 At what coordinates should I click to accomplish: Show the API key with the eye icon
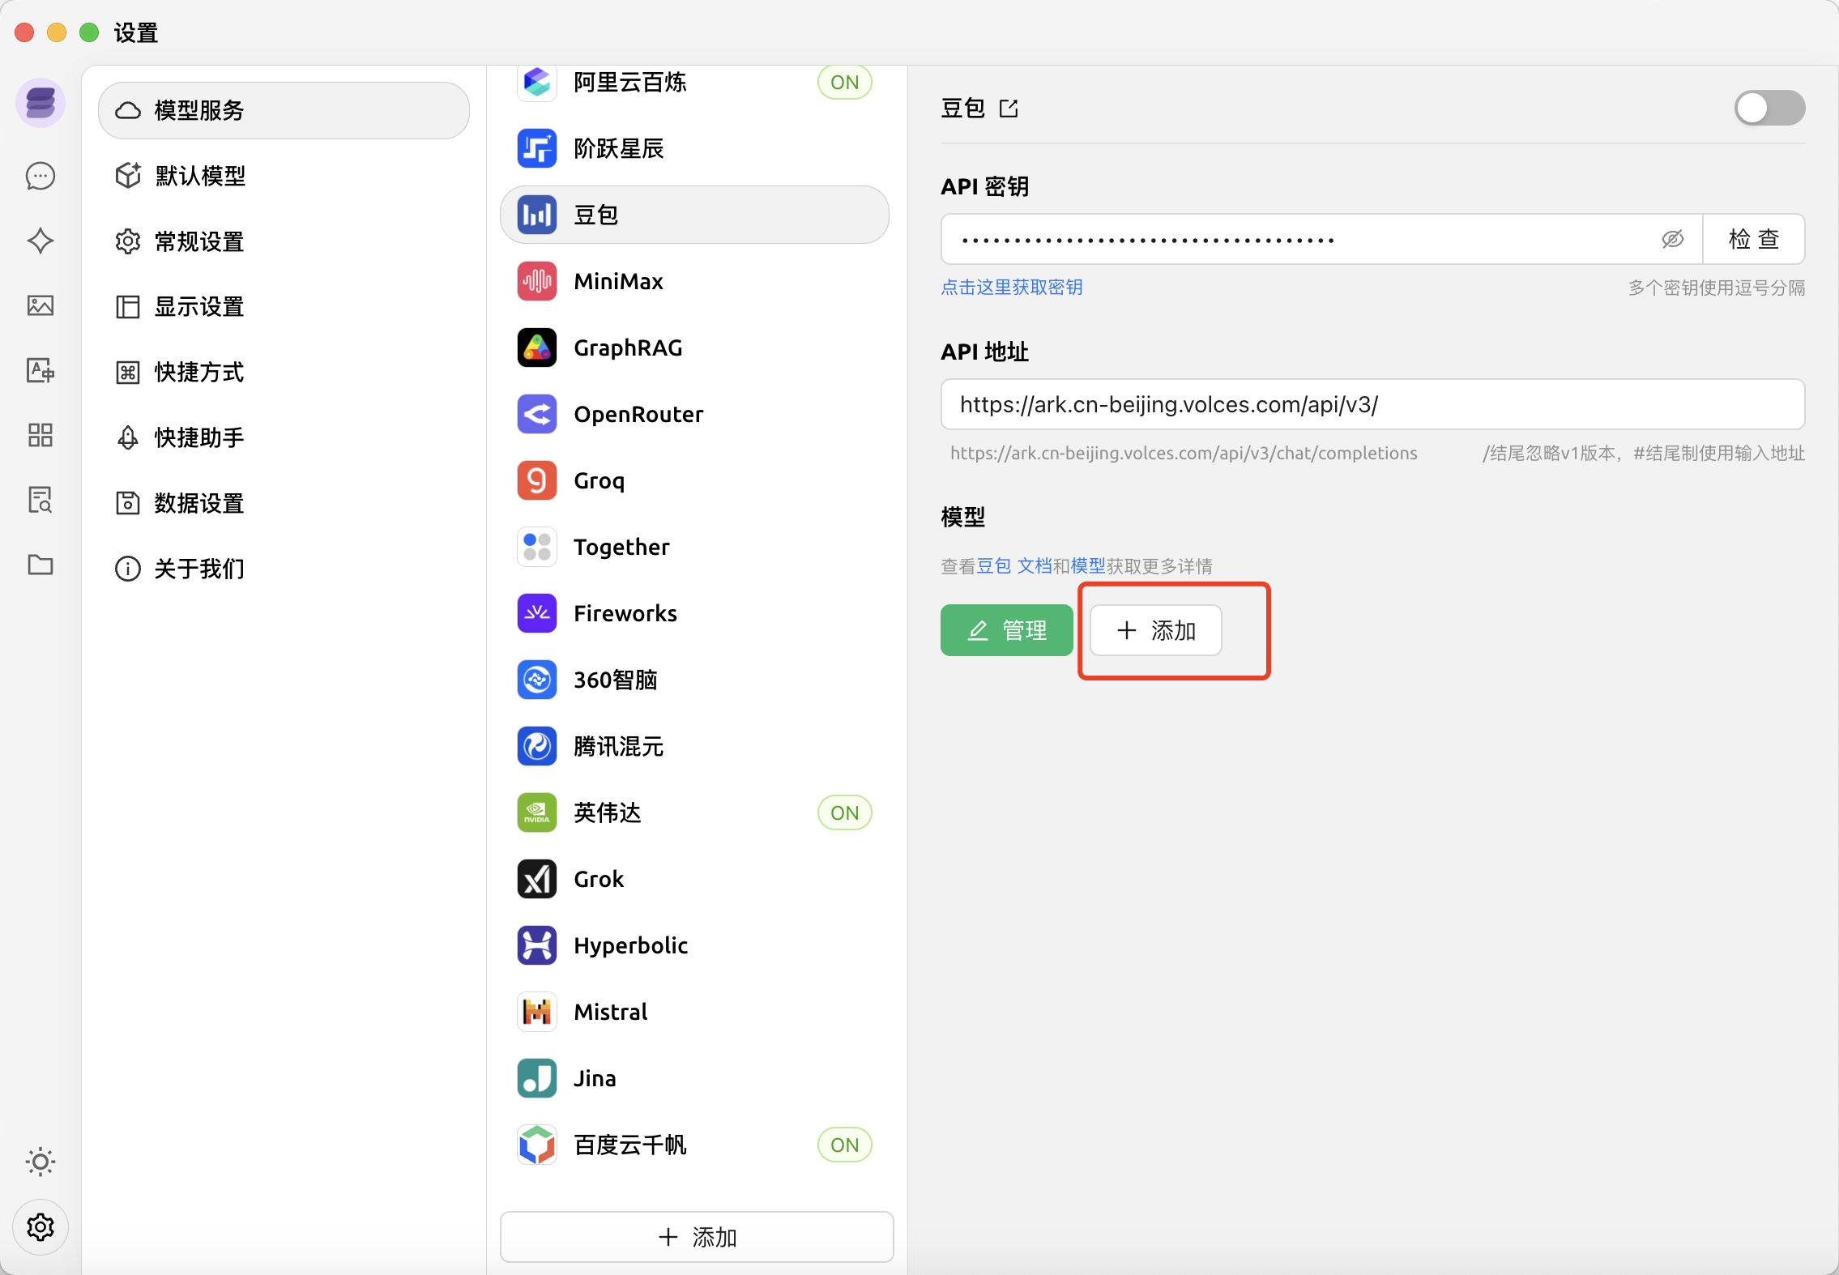pos(1672,239)
